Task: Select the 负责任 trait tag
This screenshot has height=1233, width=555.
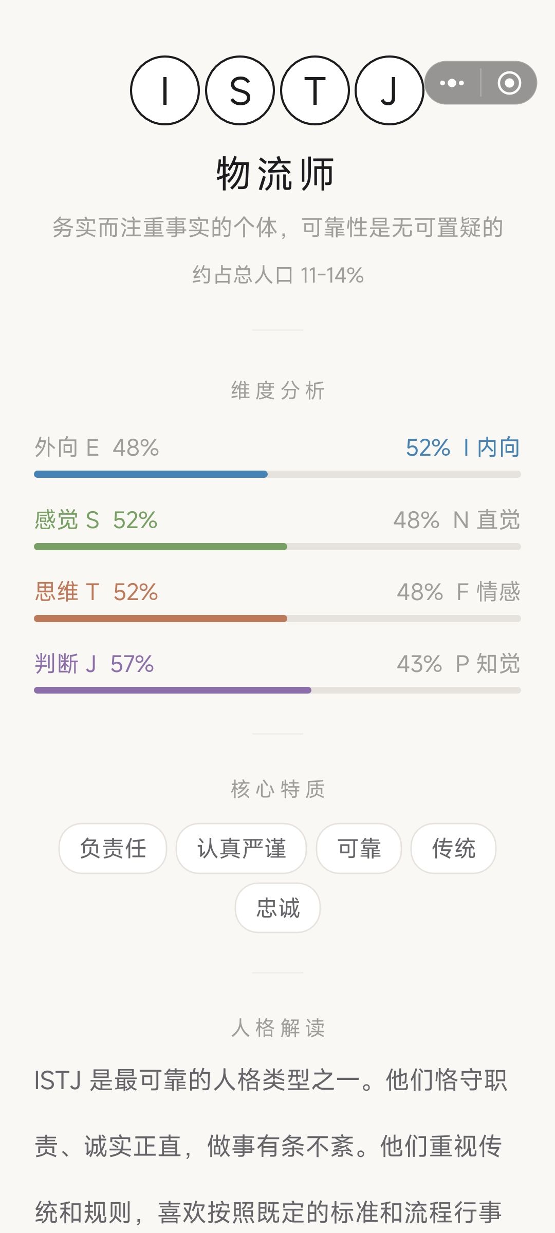Action: pos(113,848)
